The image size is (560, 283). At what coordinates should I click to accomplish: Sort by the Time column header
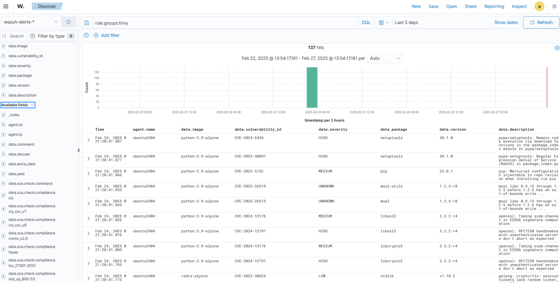click(x=100, y=129)
